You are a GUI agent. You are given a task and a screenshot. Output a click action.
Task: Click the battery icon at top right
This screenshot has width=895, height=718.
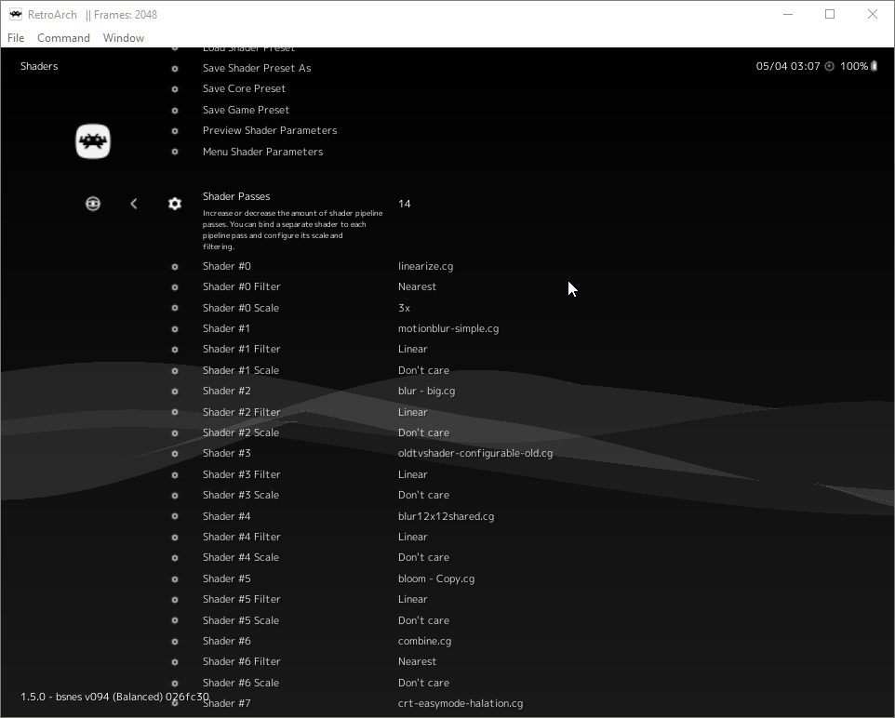click(874, 66)
